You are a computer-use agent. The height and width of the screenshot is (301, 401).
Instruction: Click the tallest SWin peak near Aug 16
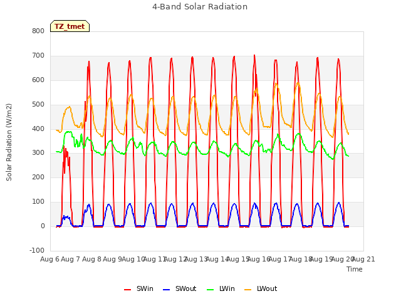point(254,55)
